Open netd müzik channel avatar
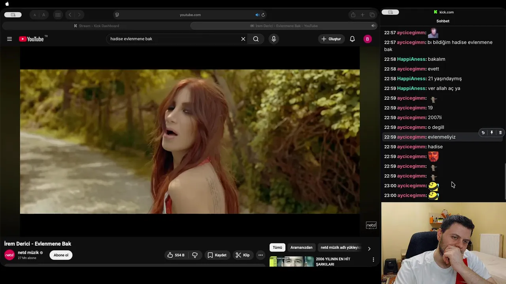Screen dimensions: 506x284 pos(9,255)
